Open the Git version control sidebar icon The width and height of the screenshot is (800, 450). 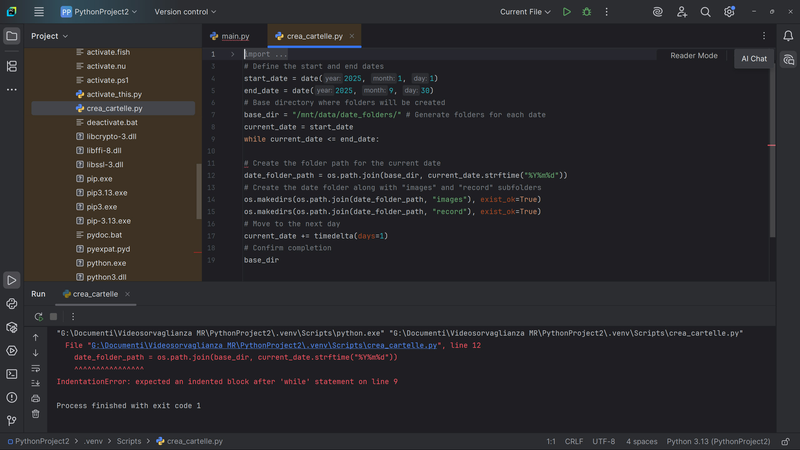coord(12,421)
